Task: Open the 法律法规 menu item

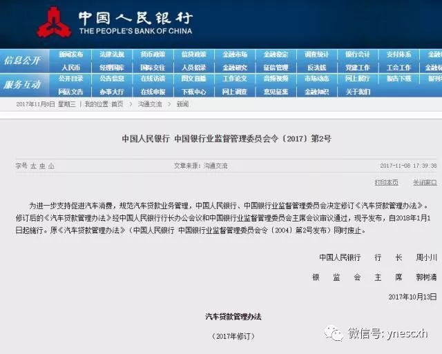Action: pos(112,55)
